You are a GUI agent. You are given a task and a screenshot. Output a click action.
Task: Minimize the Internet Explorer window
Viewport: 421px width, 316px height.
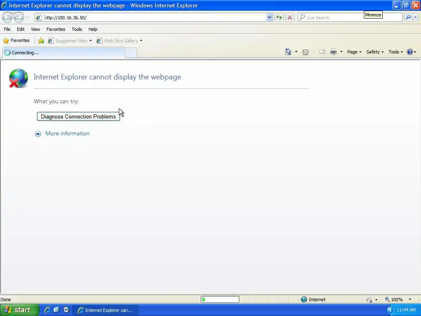coord(397,5)
